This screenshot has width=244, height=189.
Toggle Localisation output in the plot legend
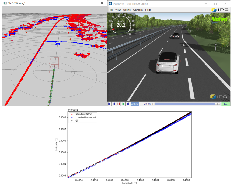tap(86, 117)
